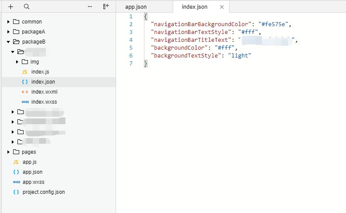346x213 pixels.
Task: Click the pages folder label
Action: point(29,152)
